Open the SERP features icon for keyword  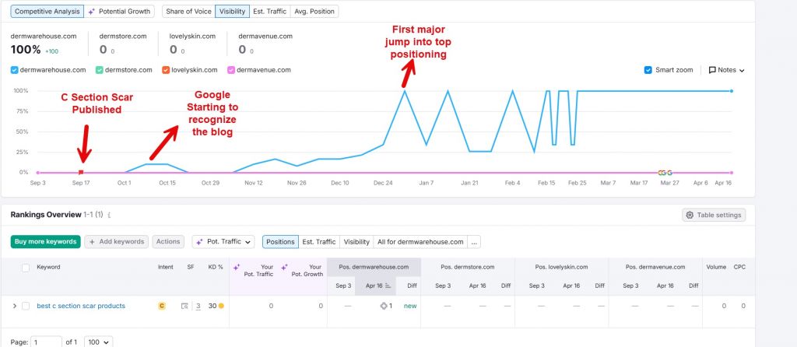tap(185, 306)
